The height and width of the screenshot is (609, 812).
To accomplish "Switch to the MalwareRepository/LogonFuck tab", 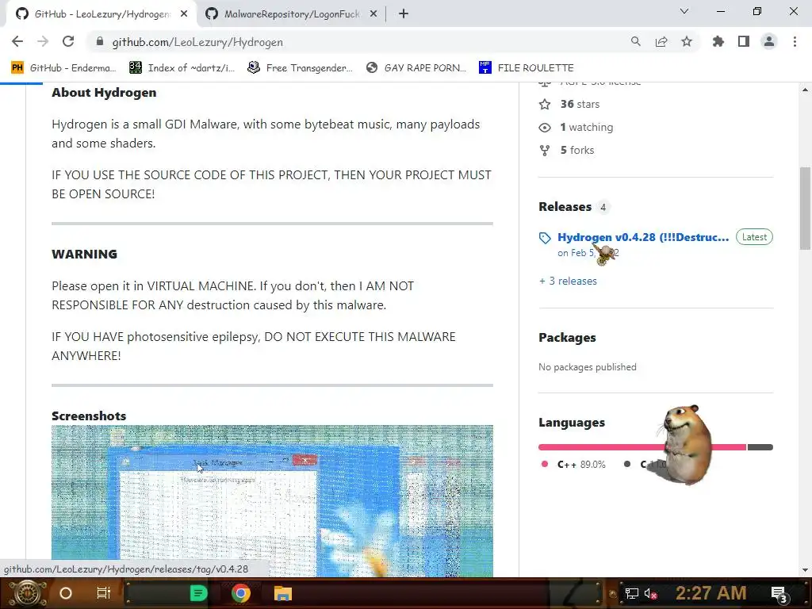I will click(292, 14).
